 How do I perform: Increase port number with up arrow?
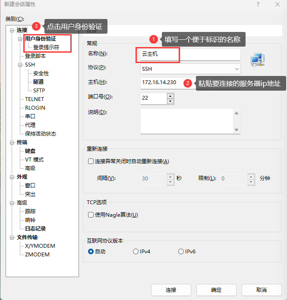tap(170, 95)
